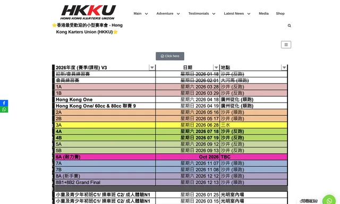Open the 2026年度 column filter dropdown
340x204 pixels.
[152, 67]
